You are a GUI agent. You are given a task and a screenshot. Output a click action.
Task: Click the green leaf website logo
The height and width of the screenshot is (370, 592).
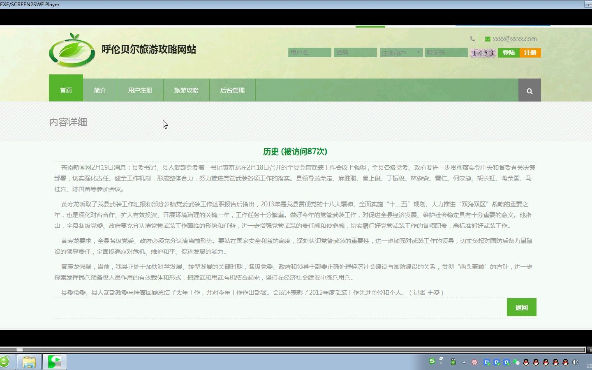click(x=73, y=50)
